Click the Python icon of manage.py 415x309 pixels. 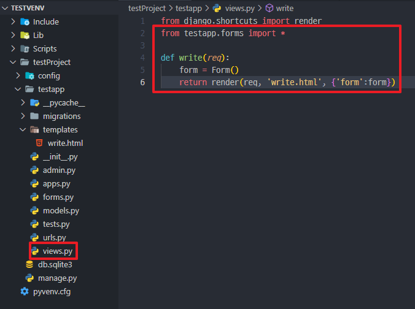(x=29, y=278)
